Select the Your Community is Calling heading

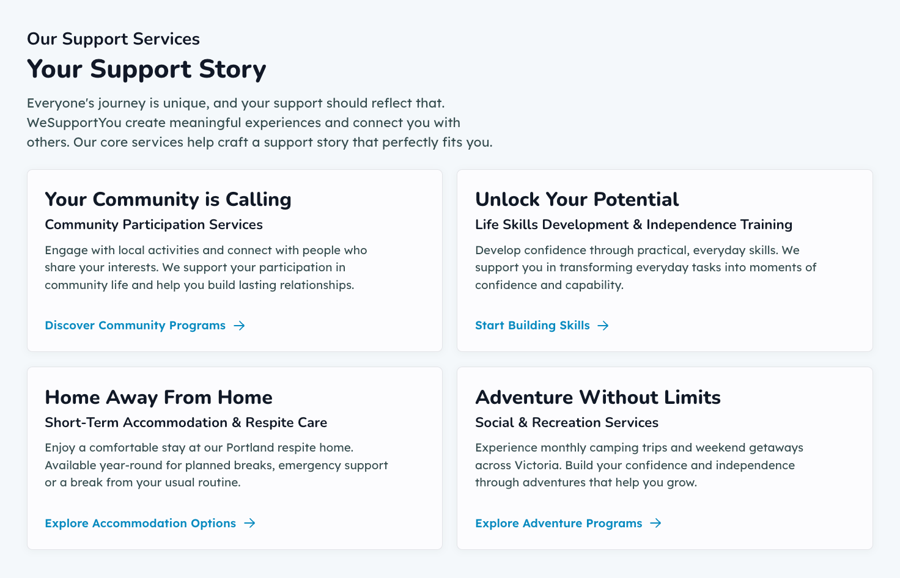(168, 199)
